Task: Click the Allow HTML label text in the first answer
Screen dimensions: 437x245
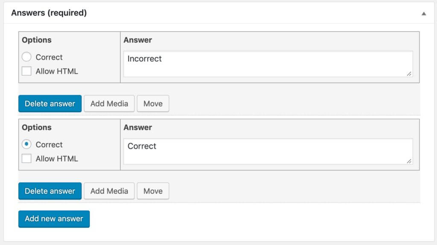Action: coord(57,71)
